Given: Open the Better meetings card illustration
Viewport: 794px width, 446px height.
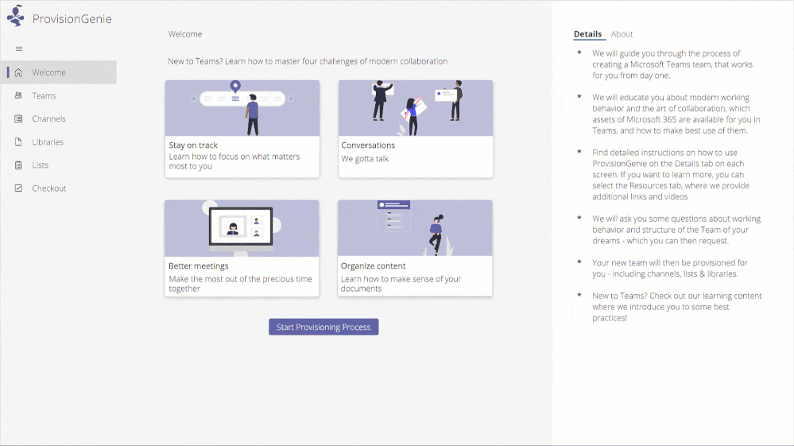Looking at the screenshot, I should (x=242, y=228).
